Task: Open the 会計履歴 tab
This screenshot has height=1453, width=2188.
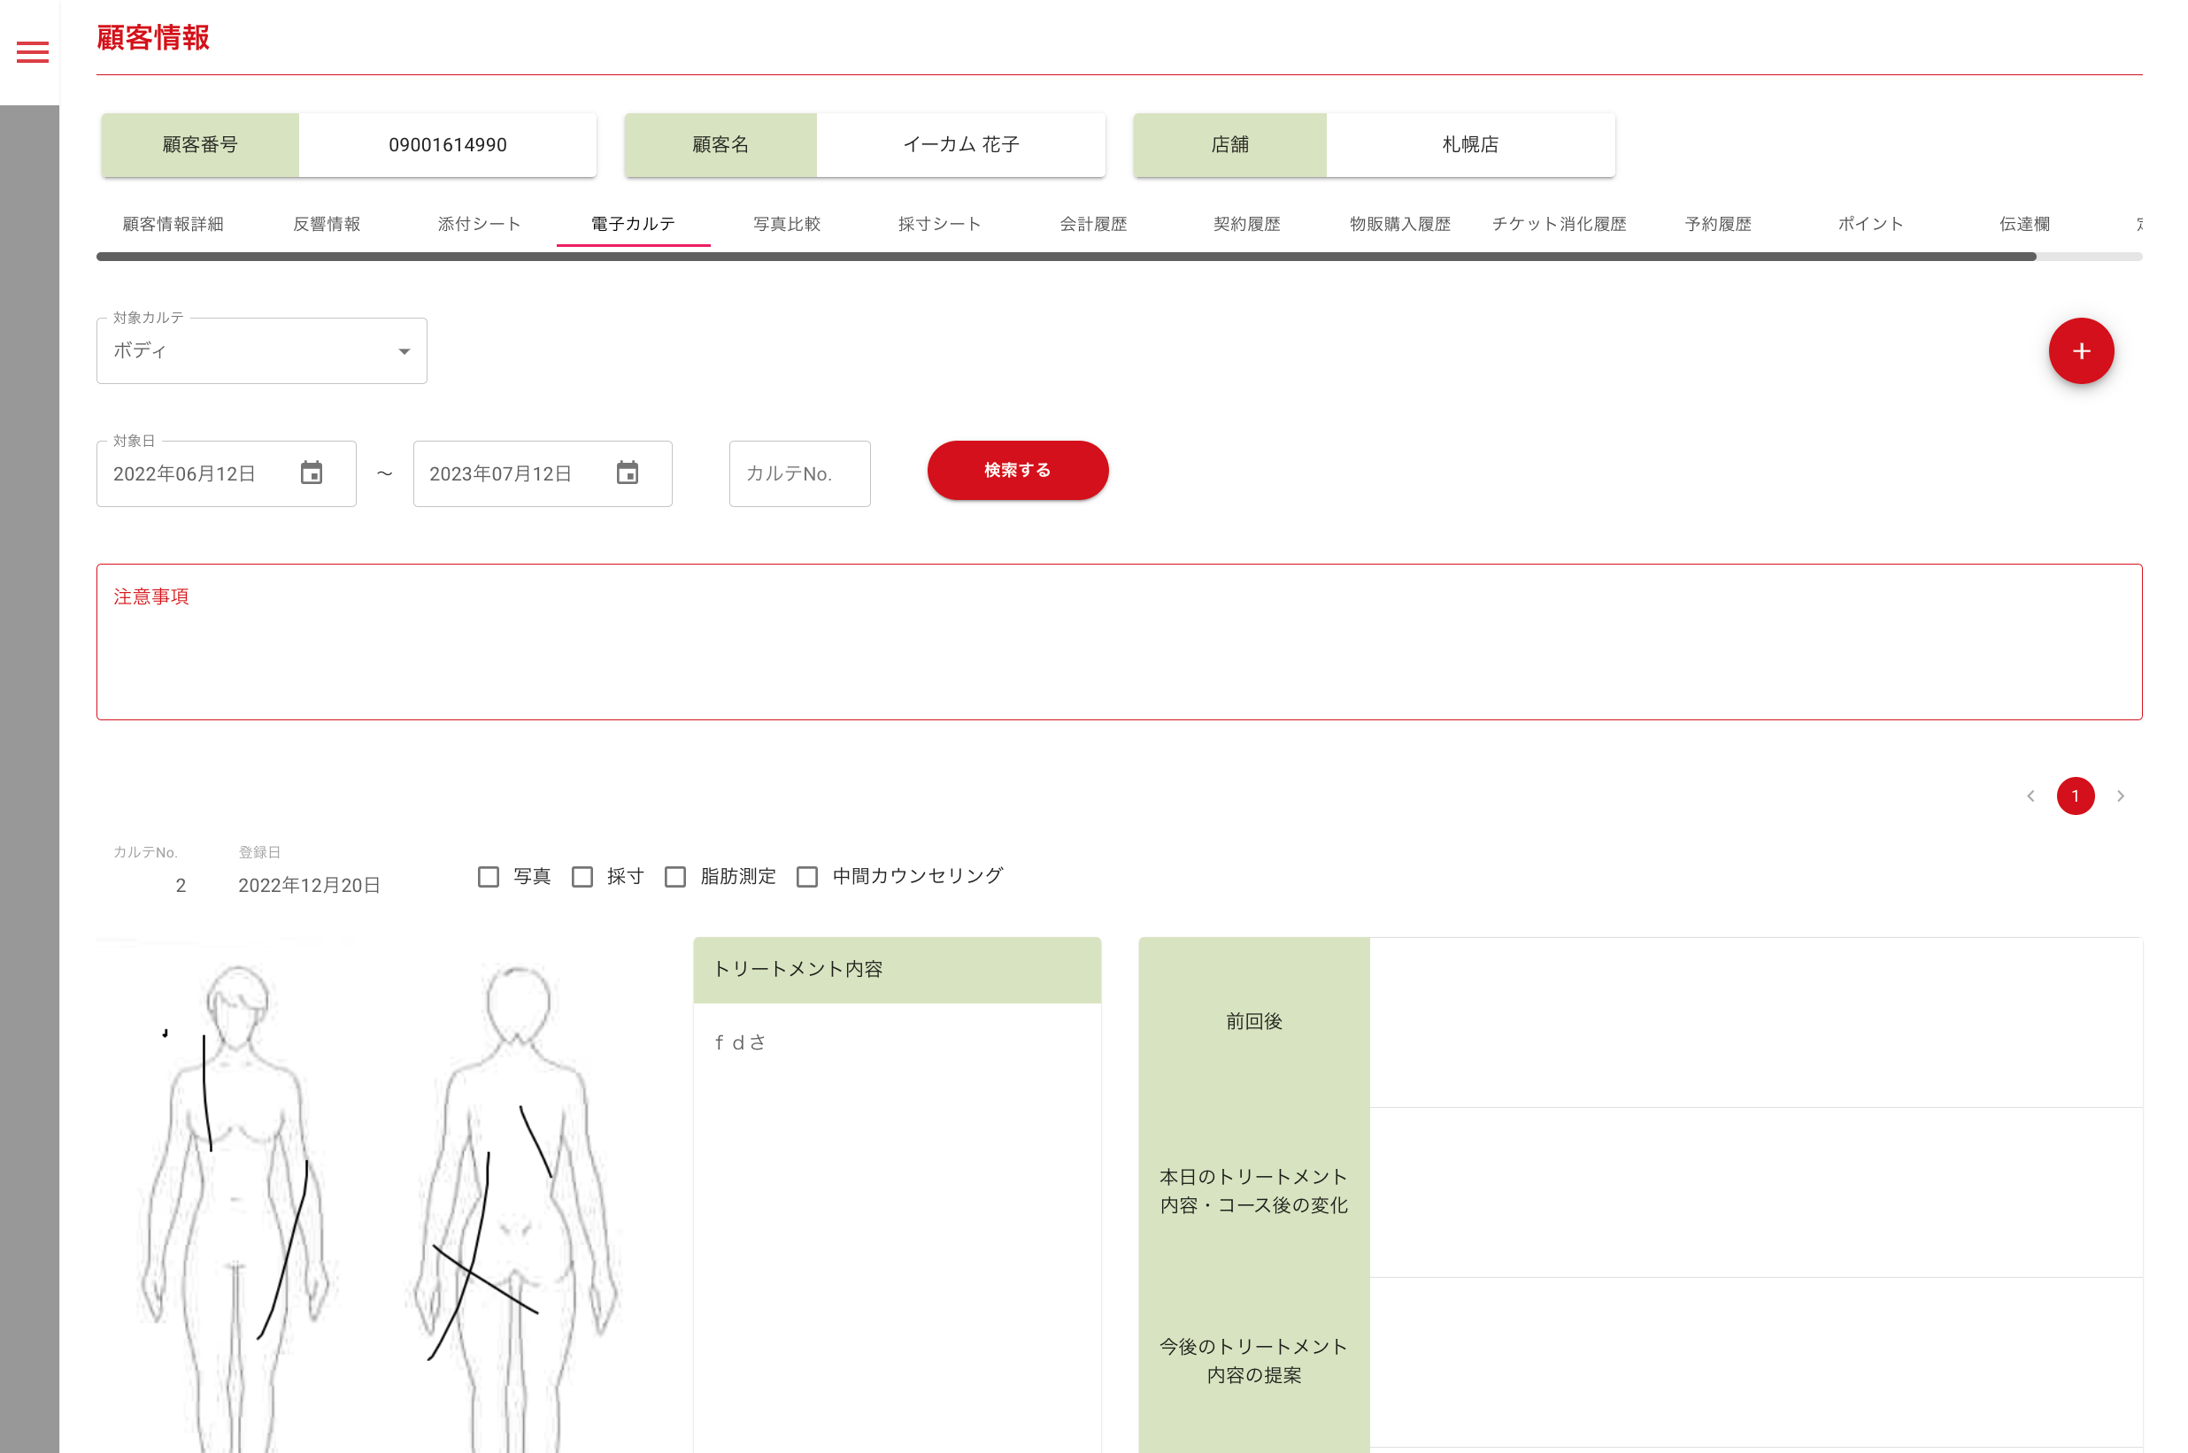Action: 1092,224
